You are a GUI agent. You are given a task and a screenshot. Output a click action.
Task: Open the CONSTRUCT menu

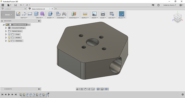pos(74,18)
